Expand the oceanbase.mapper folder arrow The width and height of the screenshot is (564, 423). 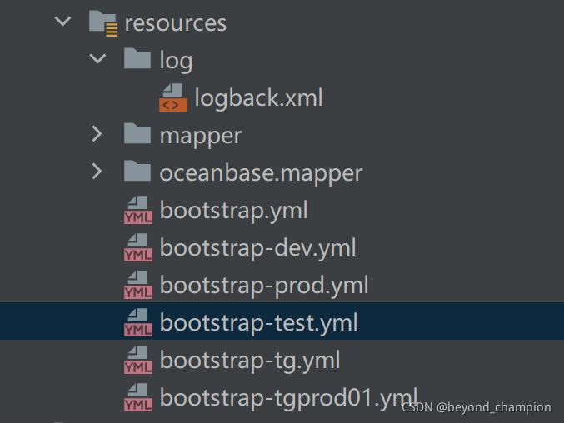coord(97,171)
